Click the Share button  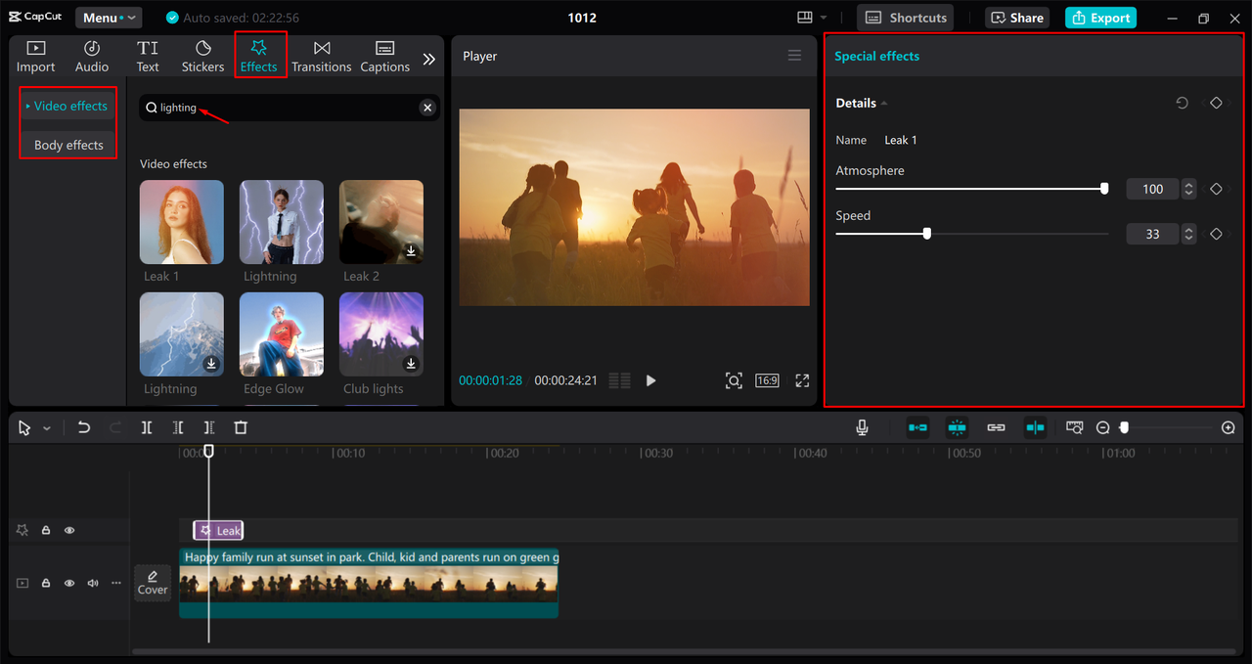1015,18
